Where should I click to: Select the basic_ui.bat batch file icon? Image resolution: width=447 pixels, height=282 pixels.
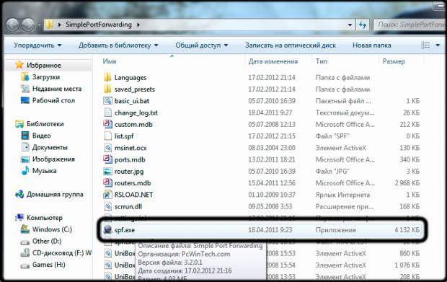click(x=107, y=101)
